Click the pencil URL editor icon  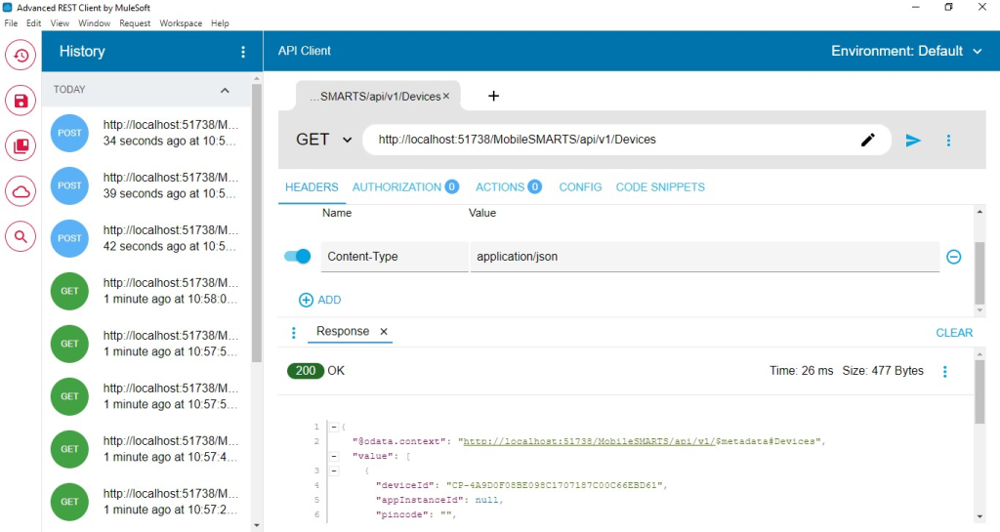(868, 140)
